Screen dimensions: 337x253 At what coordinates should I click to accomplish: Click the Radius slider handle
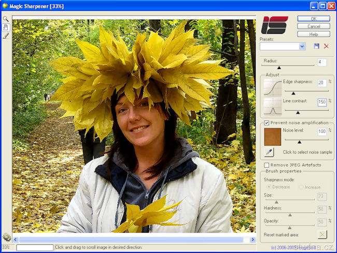tap(279, 67)
